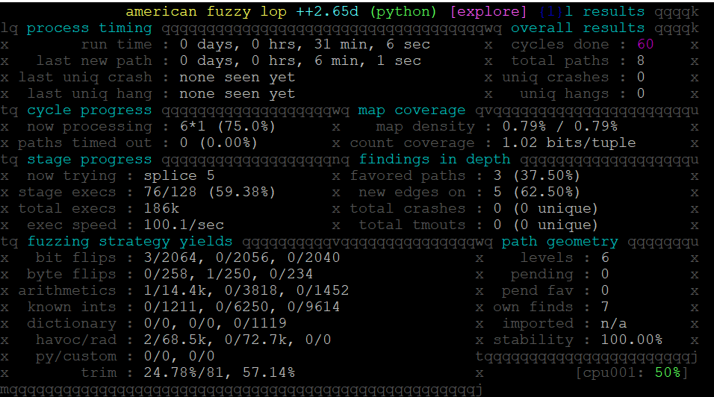714x397 pixels.
Task: Click the pending value '0'
Action: click(605, 274)
